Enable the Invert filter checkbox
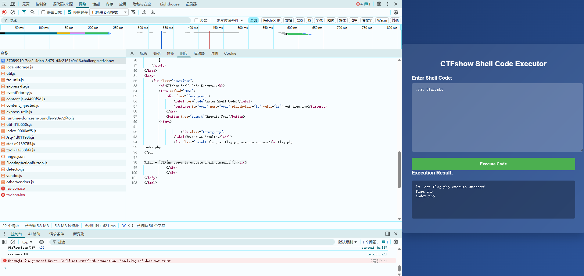 196,20
